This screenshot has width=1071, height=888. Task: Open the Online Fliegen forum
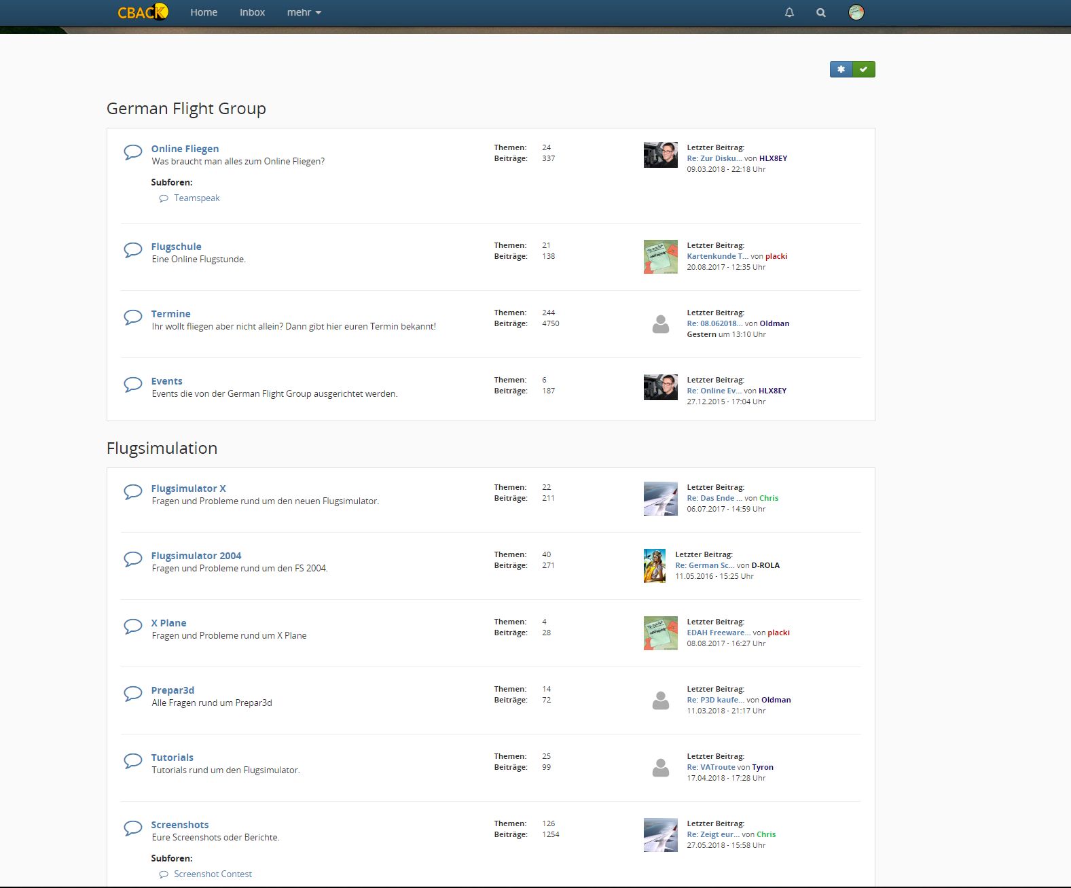tap(185, 149)
